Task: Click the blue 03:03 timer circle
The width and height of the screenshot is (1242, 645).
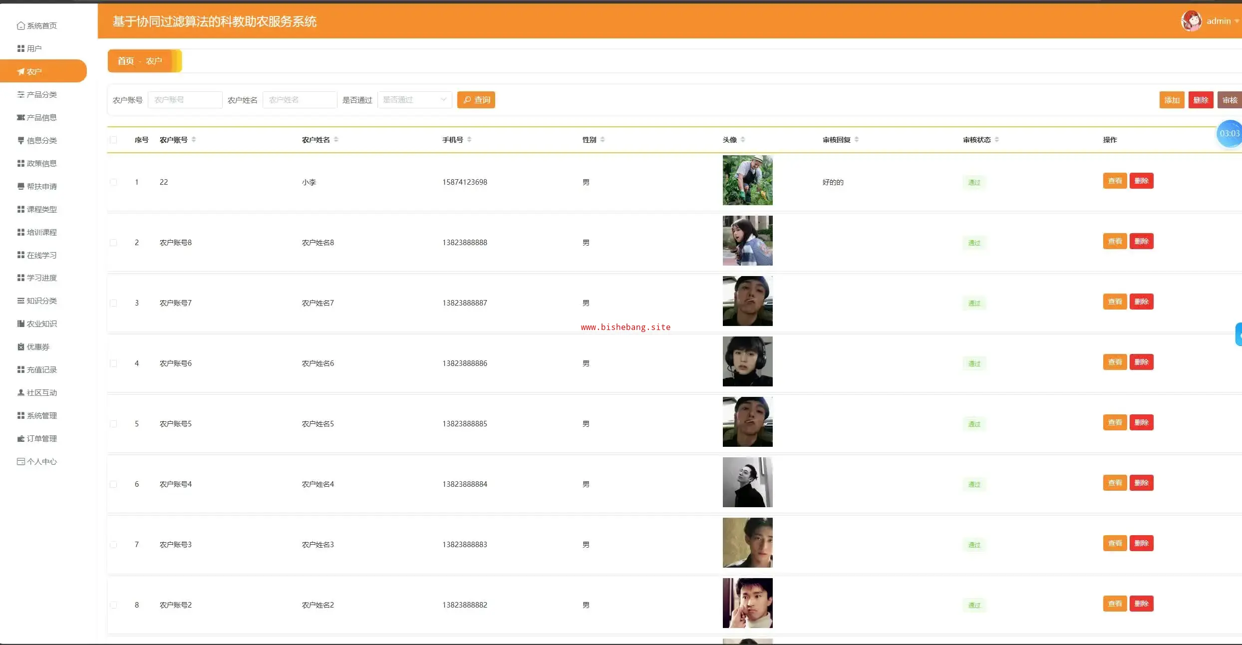Action: pos(1229,134)
